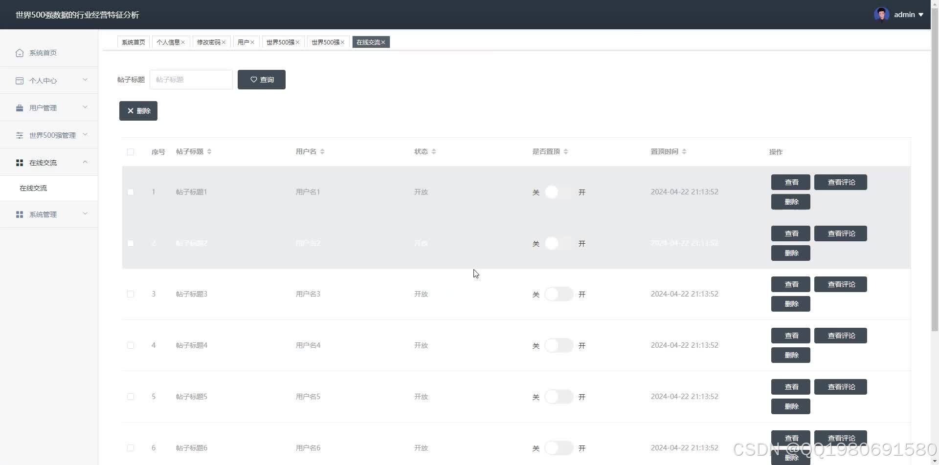Viewport: 939px width, 465px height.
Task: Click 查看 for 帖子标题1
Action: pyautogui.click(x=791, y=182)
